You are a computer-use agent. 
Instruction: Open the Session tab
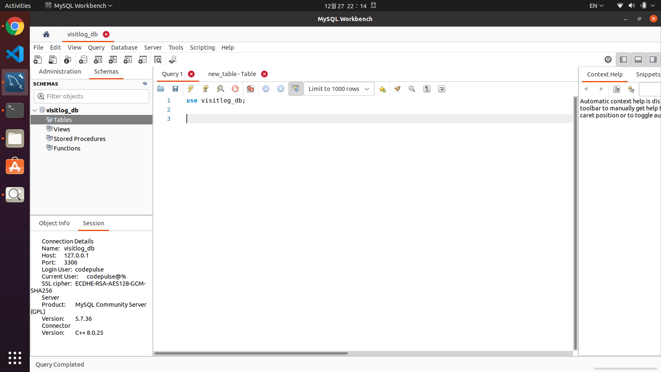[93, 223]
